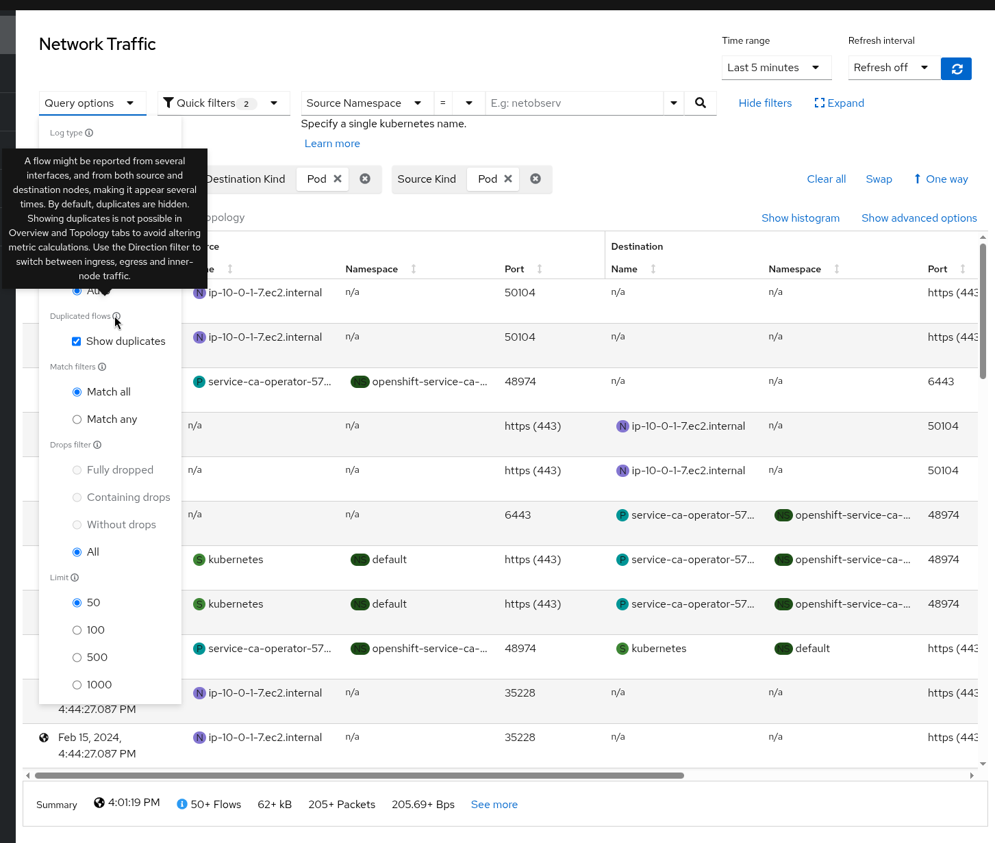Open the Time range dropdown
Viewport: 995px width, 843px height.
(x=776, y=68)
